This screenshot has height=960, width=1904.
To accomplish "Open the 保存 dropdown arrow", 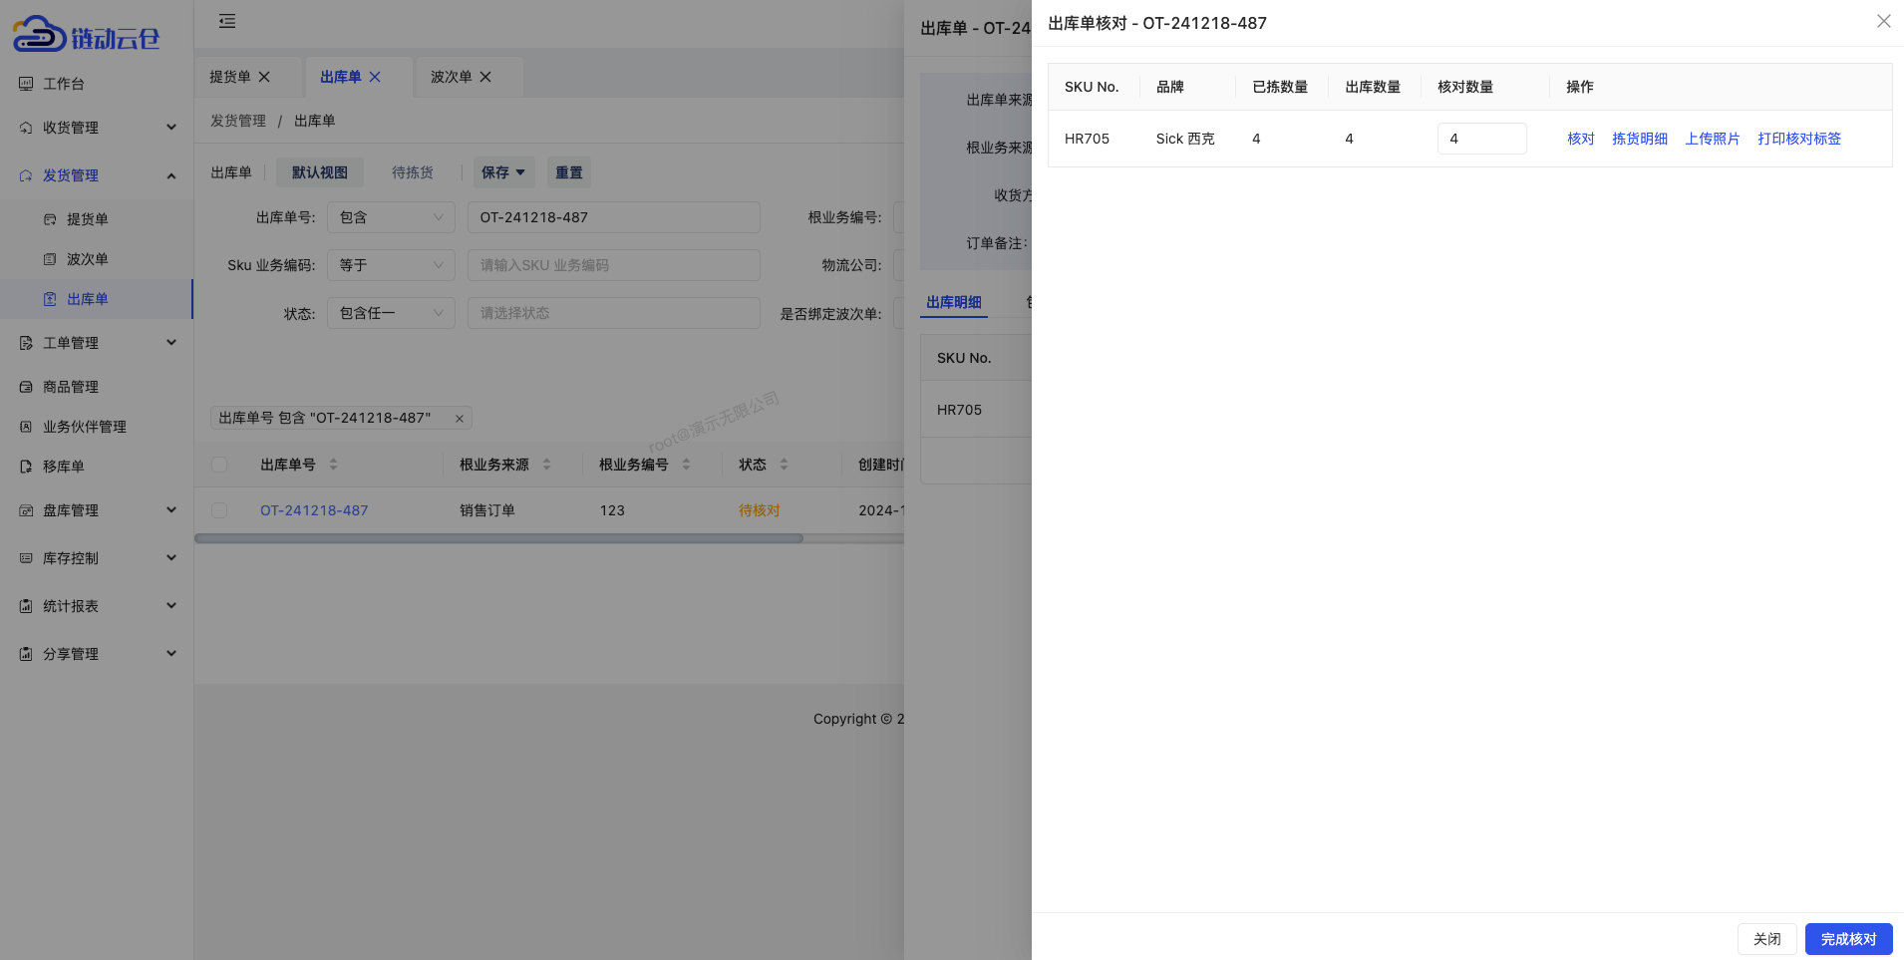I will (x=519, y=171).
